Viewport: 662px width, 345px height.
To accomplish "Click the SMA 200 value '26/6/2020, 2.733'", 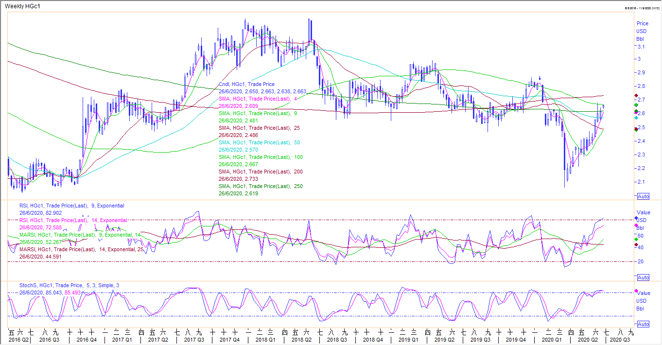I will click(x=238, y=179).
